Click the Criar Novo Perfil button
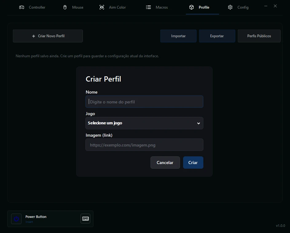This screenshot has height=233, width=290. click(x=48, y=36)
